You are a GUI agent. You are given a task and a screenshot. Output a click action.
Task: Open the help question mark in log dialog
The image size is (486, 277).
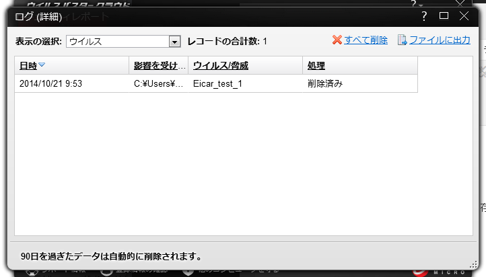[424, 16]
